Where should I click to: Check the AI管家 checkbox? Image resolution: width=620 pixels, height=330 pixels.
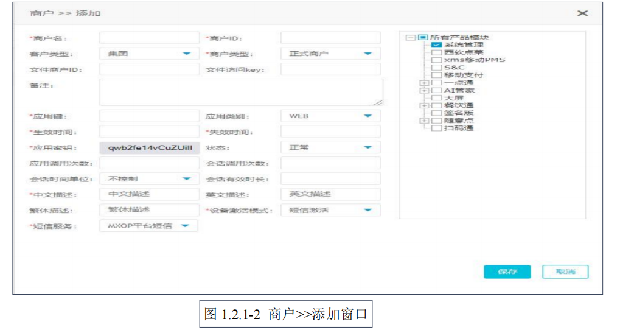pyautogui.click(x=436, y=91)
